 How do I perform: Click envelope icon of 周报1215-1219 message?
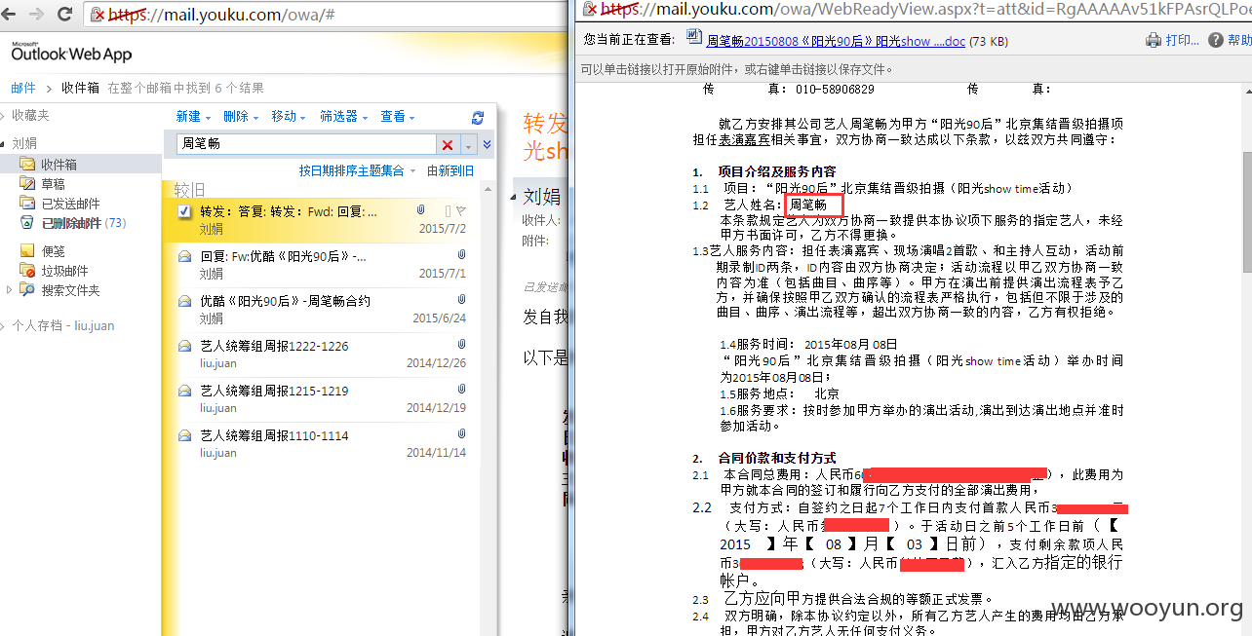[184, 391]
